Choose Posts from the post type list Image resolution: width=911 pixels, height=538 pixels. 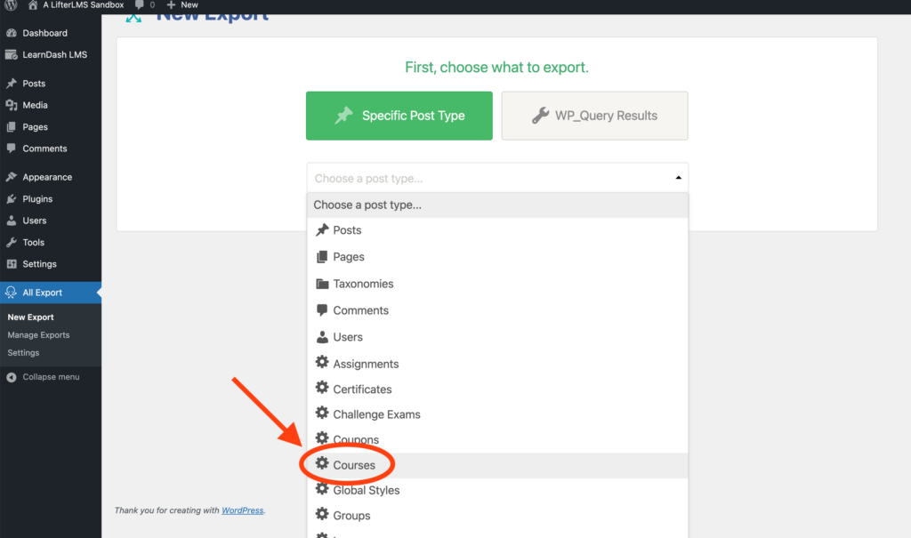tap(497, 230)
